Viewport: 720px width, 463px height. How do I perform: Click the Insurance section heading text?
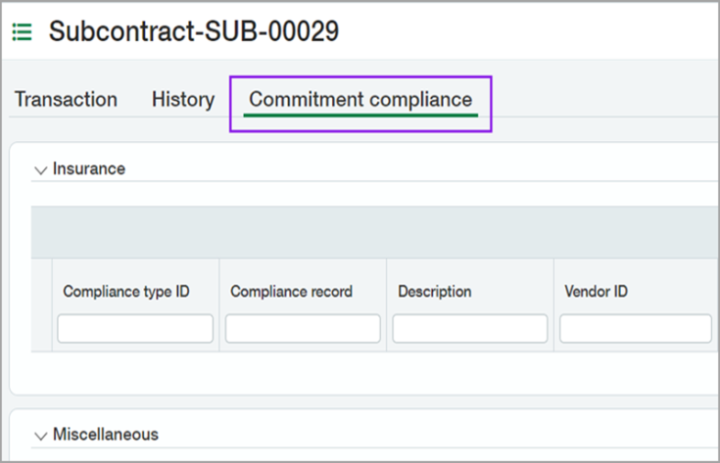89,168
